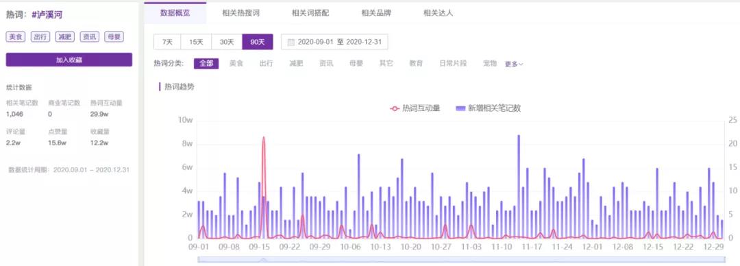Screen dimensions: 740x266
Task: Click the 母婴 tag under hot word
Action: point(114,37)
